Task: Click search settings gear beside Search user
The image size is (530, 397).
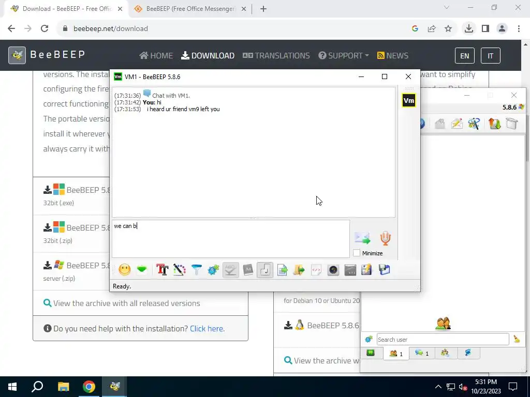Action: 369,339
